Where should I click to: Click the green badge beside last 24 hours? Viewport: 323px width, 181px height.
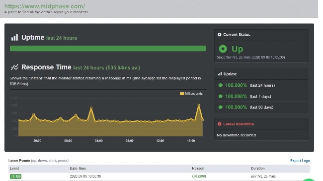tap(221, 85)
